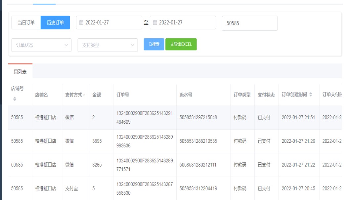The width and height of the screenshot is (345, 200).
Task: Click the start date calendar icon
Action: (82, 23)
